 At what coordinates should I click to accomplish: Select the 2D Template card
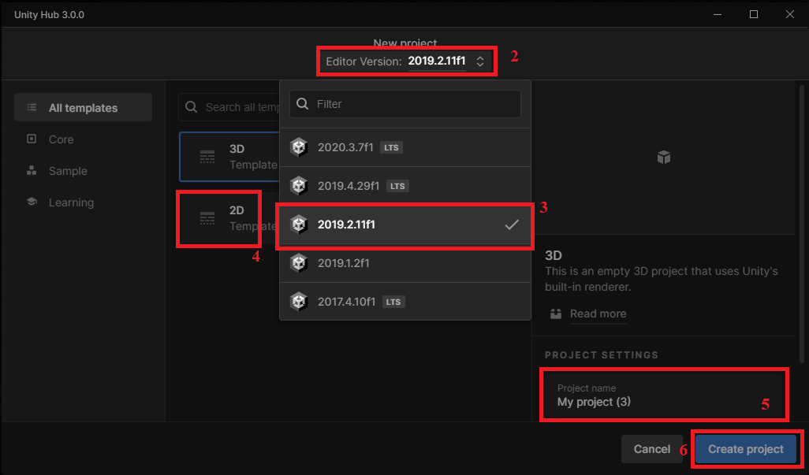(x=229, y=218)
